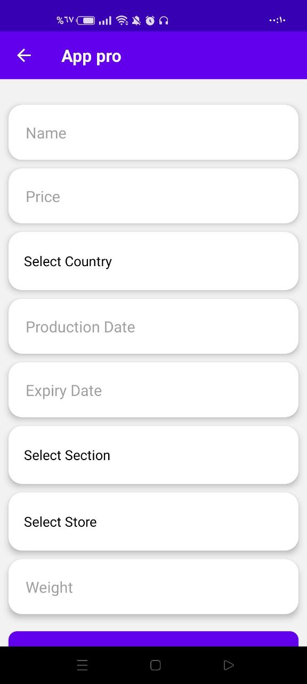Tap the home navigation button
Screen dimensions: 307x684
[155, 664]
